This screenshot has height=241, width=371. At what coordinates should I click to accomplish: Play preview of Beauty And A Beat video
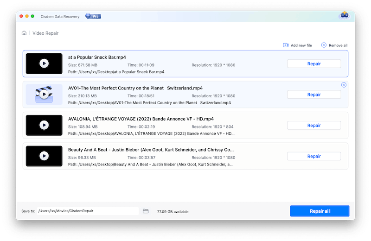tap(44, 156)
